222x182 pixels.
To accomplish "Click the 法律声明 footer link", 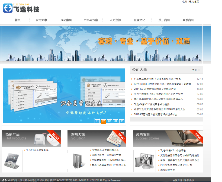I will pyautogui.click(x=177, y=180).
